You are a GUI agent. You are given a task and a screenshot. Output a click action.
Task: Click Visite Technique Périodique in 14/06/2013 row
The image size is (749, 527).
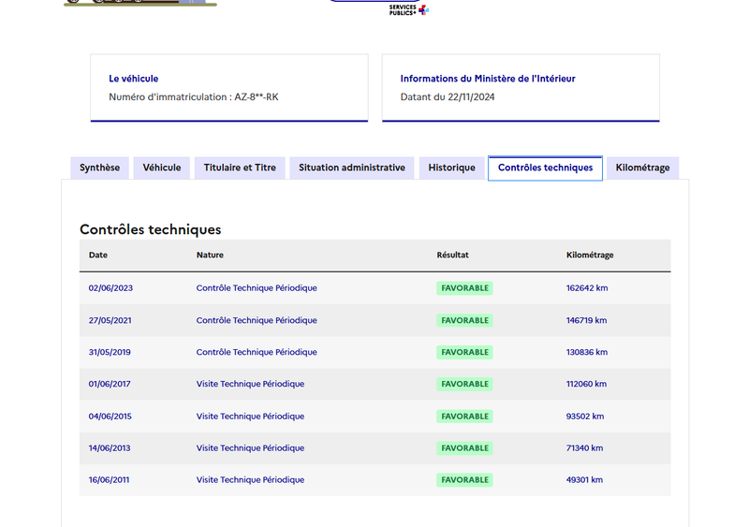click(x=250, y=448)
